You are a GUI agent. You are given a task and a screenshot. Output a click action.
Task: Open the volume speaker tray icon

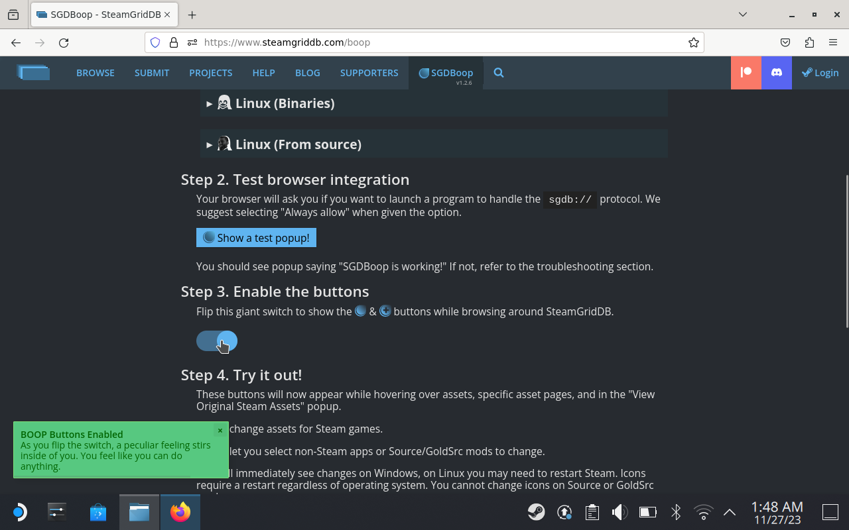point(620,512)
